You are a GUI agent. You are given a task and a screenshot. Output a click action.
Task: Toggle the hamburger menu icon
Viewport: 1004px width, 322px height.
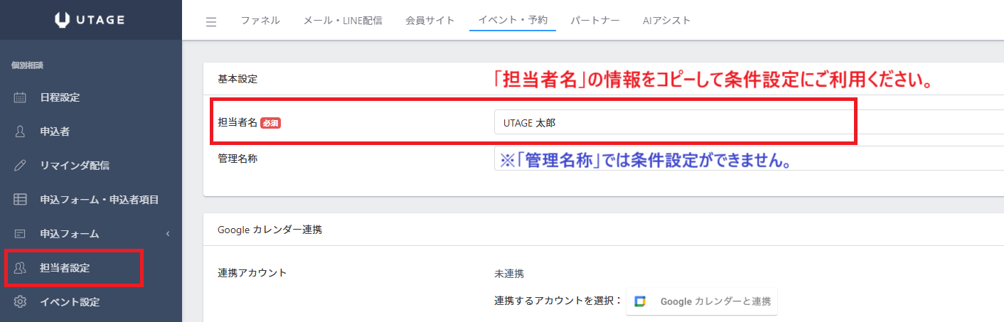click(211, 22)
